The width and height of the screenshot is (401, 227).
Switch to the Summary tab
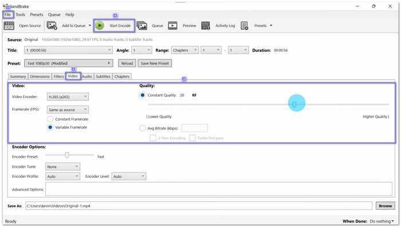point(18,77)
